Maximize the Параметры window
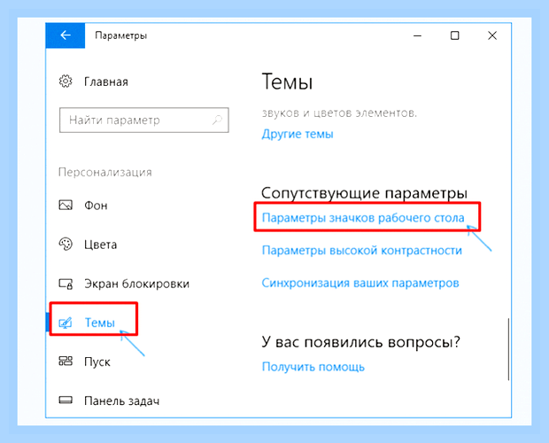This screenshot has height=443, width=549. click(x=454, y=35)
